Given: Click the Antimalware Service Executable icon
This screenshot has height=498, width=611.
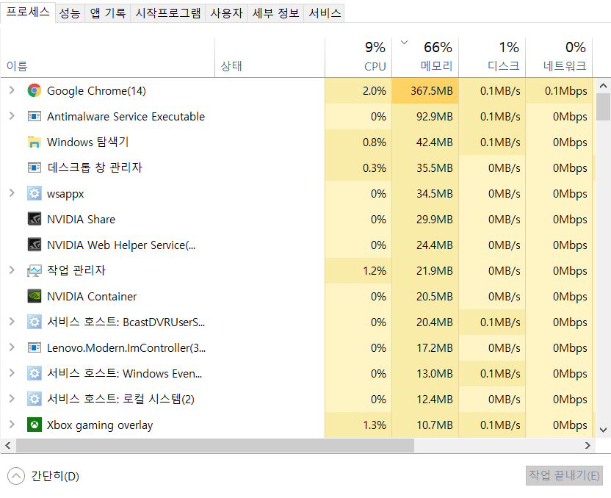Looking at the screenshot, I should pos(35,116).
